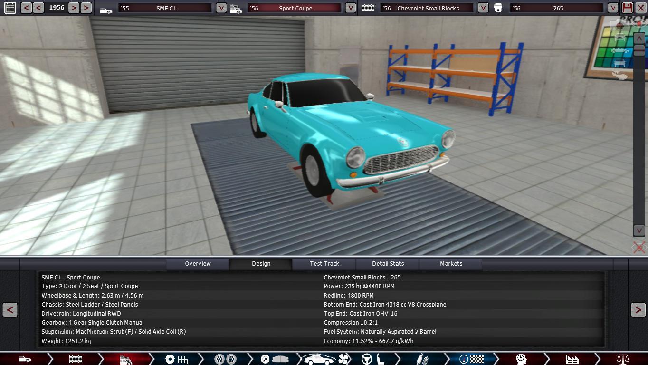The width and height of the screenshot is (648, 365).
Task: Advance the year by one step
Action: tap(74, 8)
